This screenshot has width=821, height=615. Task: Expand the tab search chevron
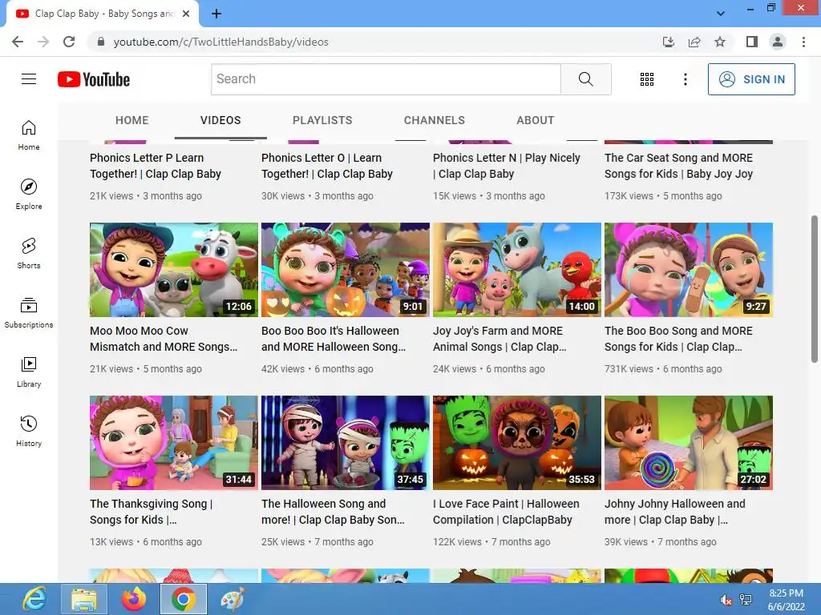point(721,14)
